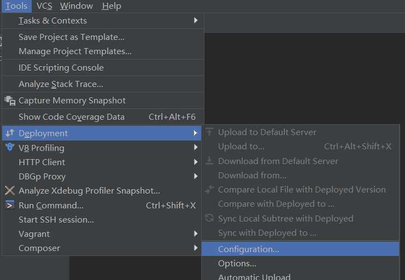Click the Xdebug Profiler Snapshot icon
The width and height of the screenshot is (405, 280).
[x=10, y=190]
